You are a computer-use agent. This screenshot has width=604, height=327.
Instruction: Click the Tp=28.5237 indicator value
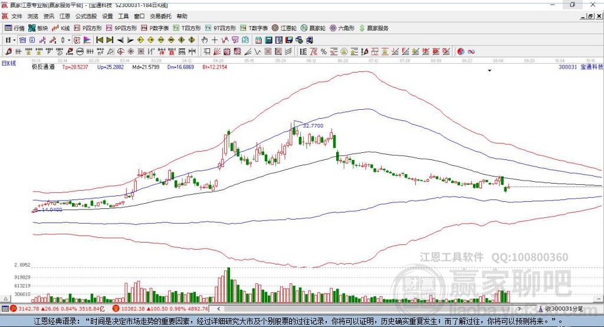pyautogui.click(x=75, y=67)
